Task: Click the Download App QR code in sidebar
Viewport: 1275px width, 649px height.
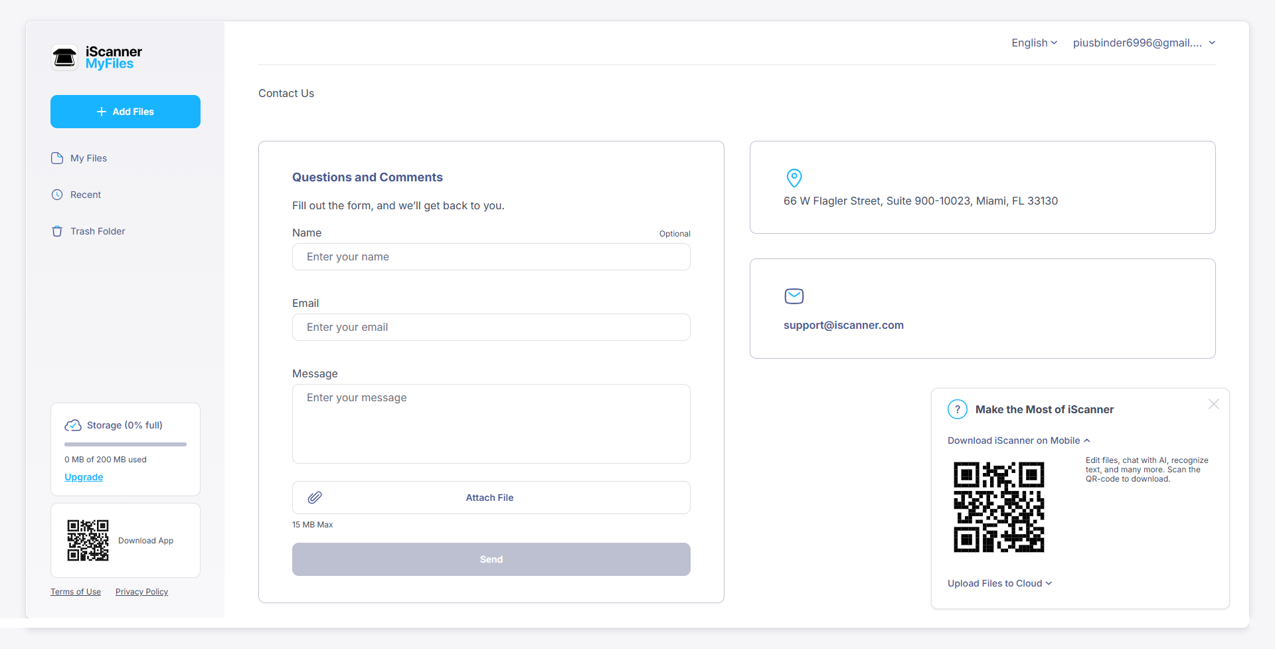Action: [x=88, y=541]
